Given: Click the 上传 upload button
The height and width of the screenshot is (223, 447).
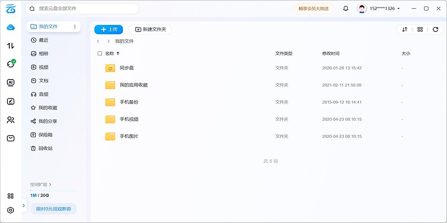Looking at the screenshot, I should 108,29.
